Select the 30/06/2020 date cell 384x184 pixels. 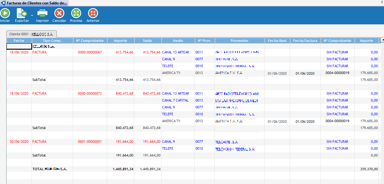click(x=19, y=142)
